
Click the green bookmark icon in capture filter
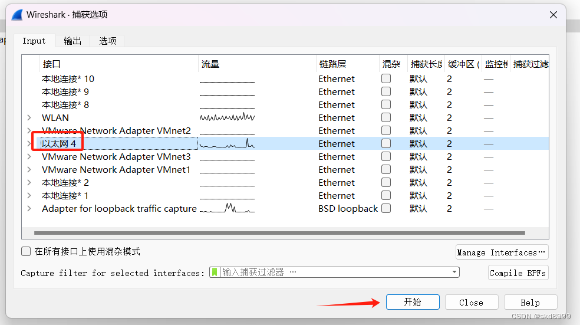pos(215,273)
